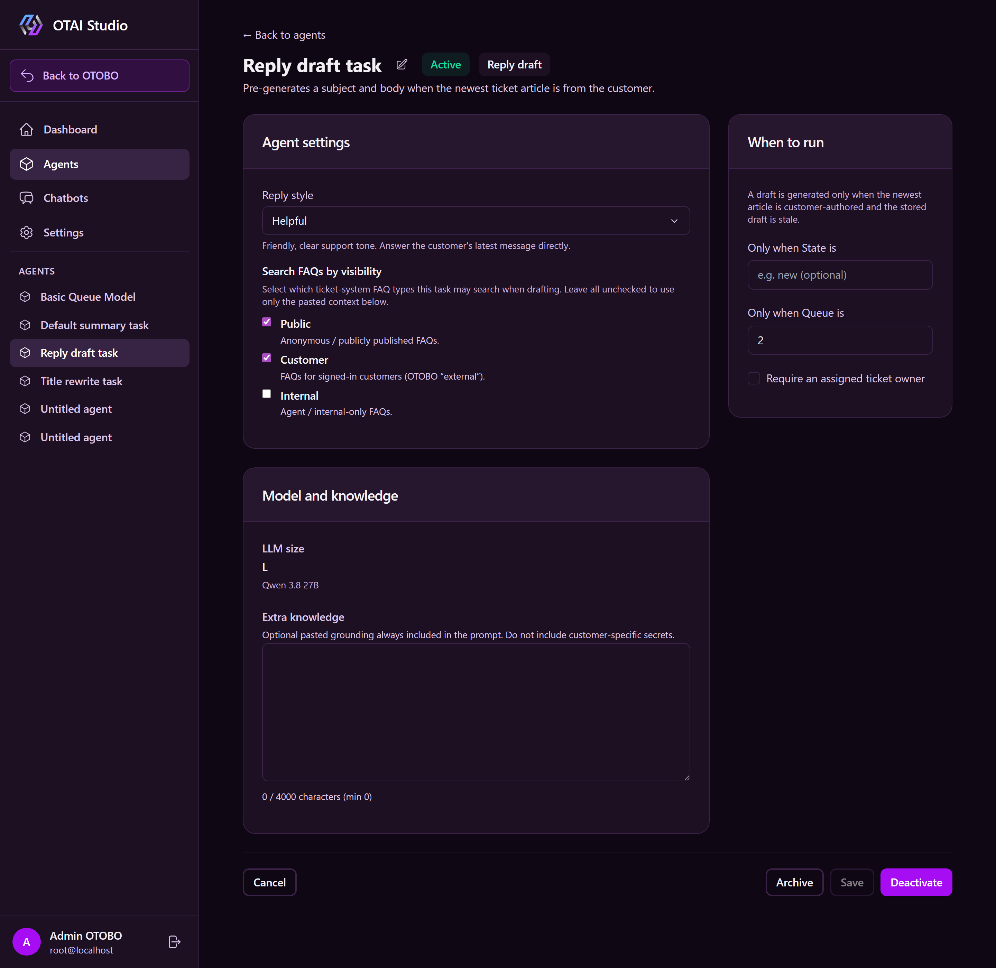Screen dimensions: 996x968
Task: Click inside the Extra knowledge text area
Action: point(476,712)
